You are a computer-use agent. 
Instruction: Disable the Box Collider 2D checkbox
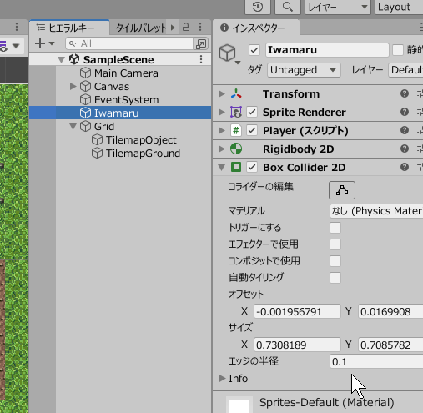click(252, 167)
